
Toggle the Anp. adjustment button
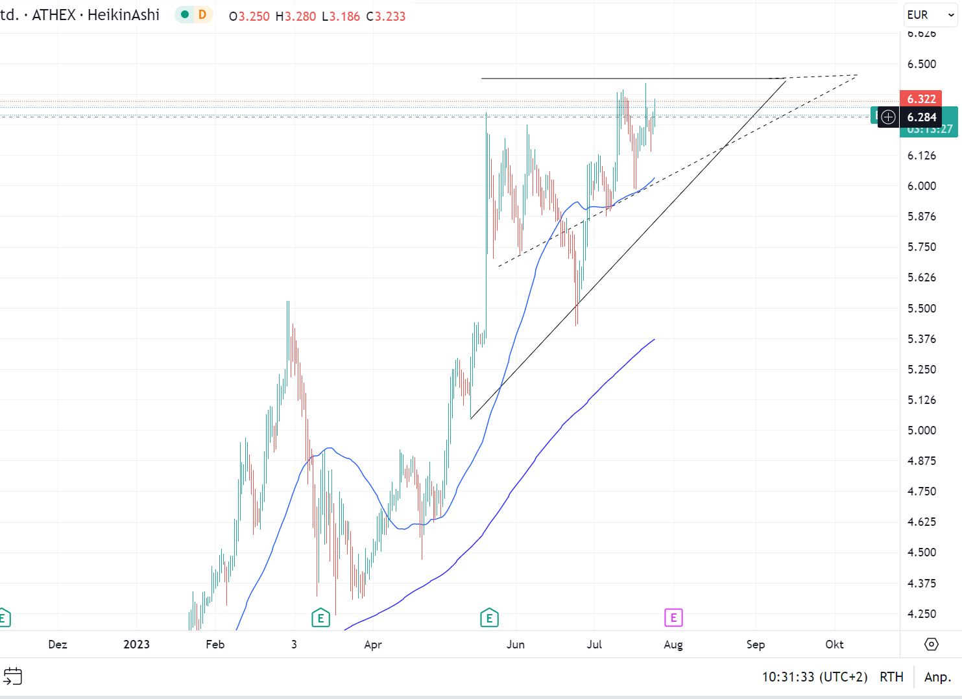click(x=937, y=677)
